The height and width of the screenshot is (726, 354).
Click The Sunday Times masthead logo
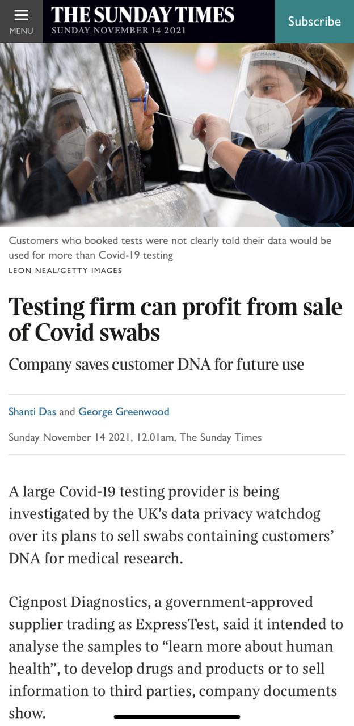pyautogui.click(x=142, y=15)
